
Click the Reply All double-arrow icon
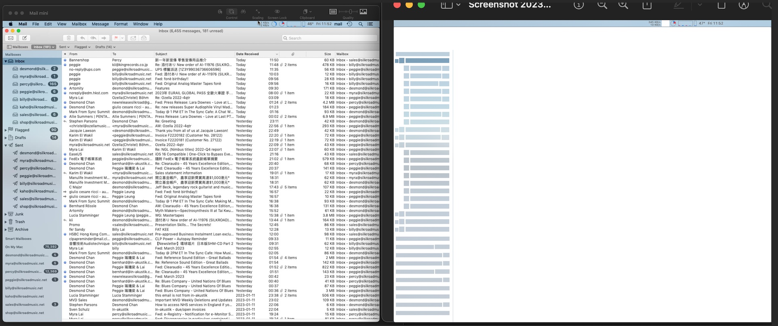pos(93,38)
